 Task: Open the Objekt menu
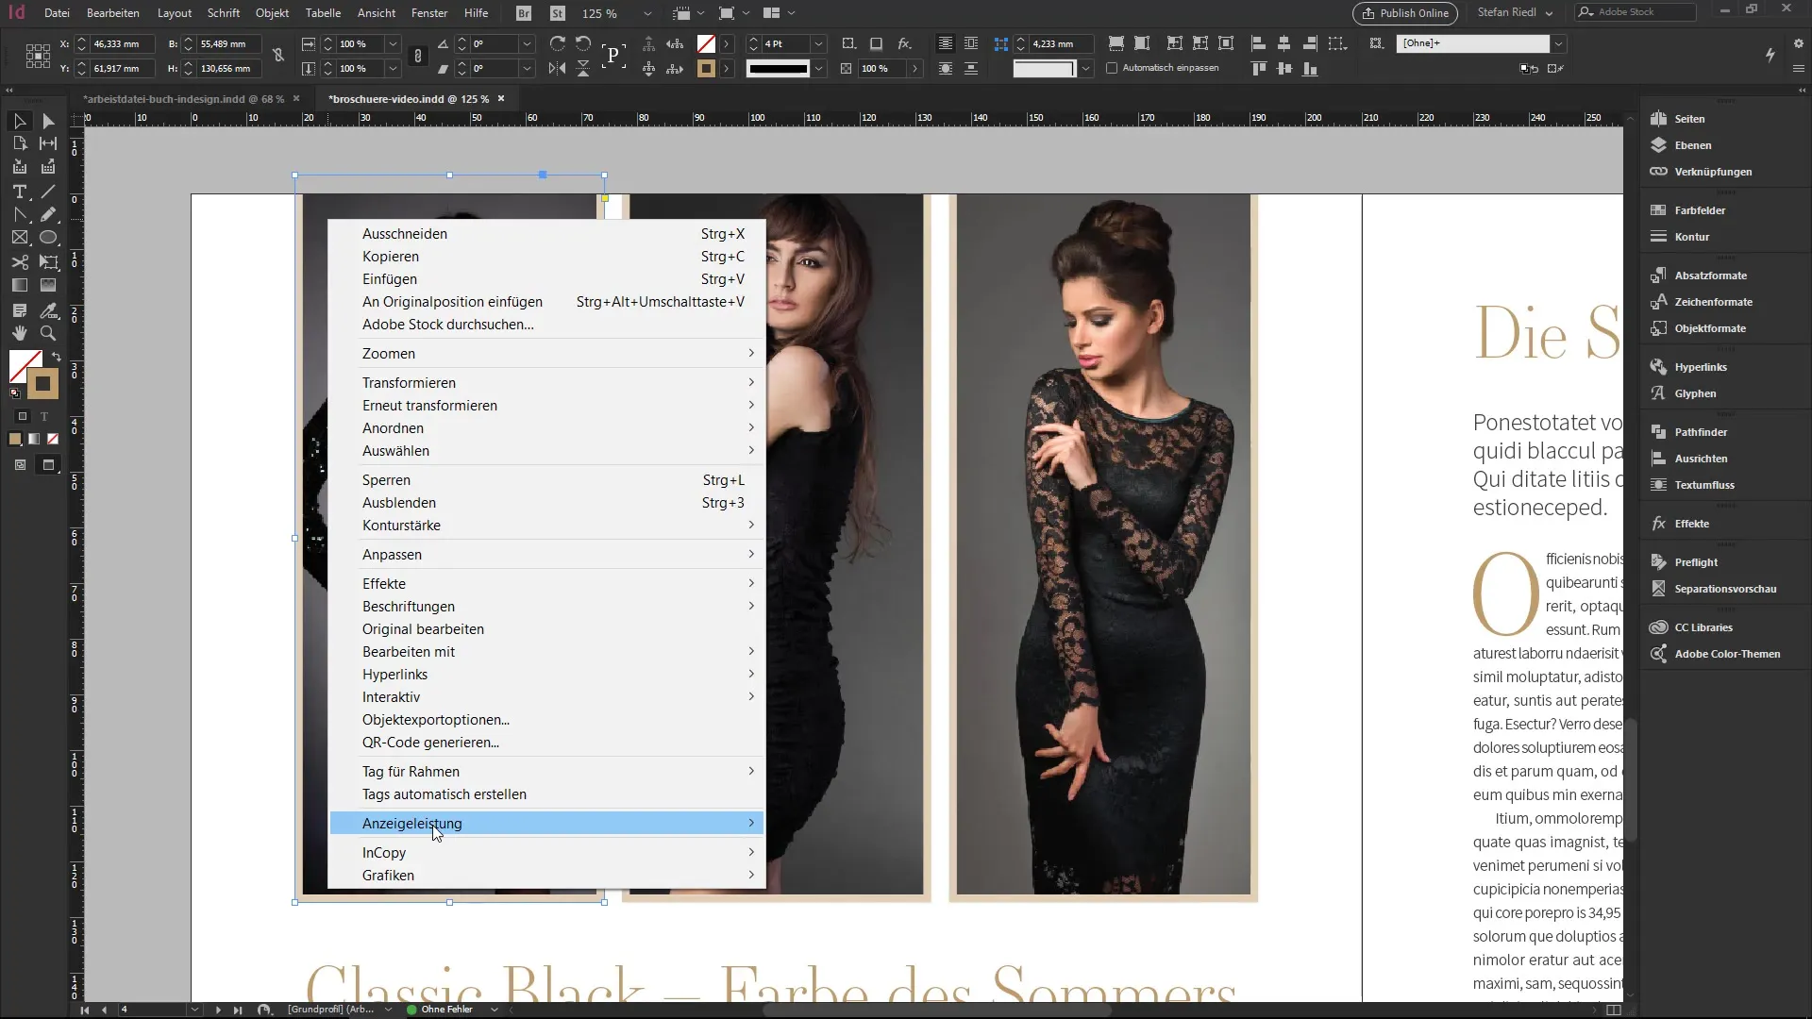coord(272,13)
